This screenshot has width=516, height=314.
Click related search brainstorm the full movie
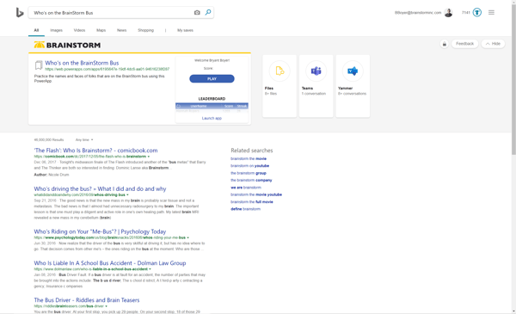point(252,202)
